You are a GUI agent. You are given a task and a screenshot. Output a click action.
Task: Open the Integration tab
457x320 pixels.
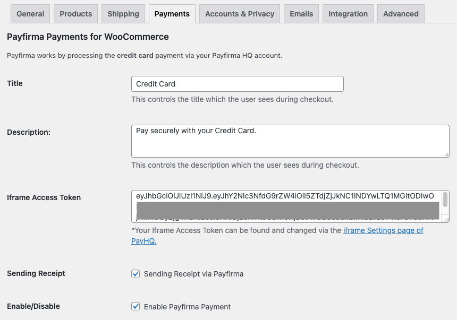click(x=348, y=14)
